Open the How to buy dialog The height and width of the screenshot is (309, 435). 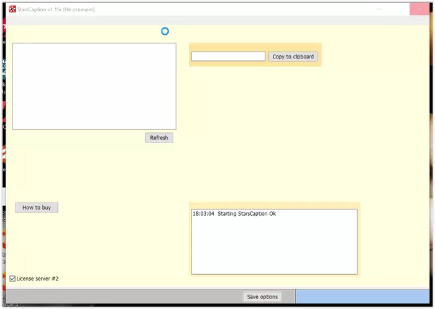pyautogui.click(x=37, y=208)
